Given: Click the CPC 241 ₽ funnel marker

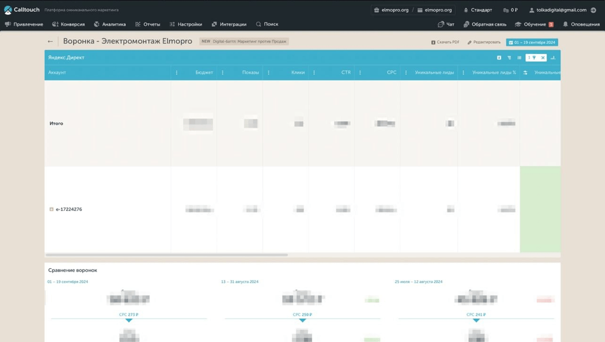Looking at the screenshot, I should (x=476, y=315).
